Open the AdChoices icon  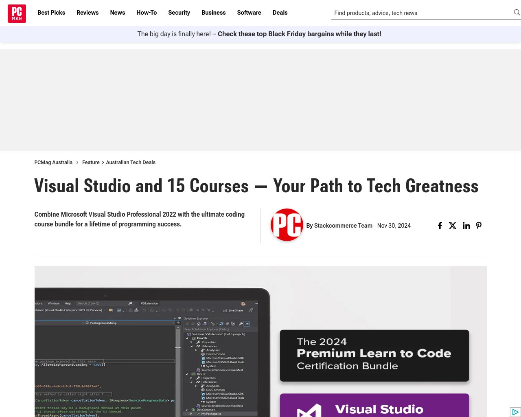[x=515, y=412]
